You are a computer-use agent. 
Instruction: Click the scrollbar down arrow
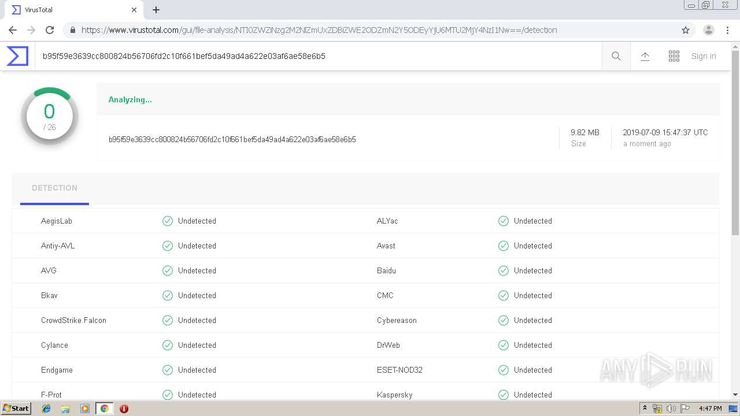(735, 395)
